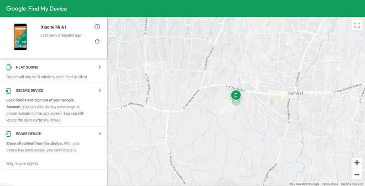This screenshot has height=186, width=365.
Task: Expand the Secure Device chevron arrow
Action: (99, 90)
